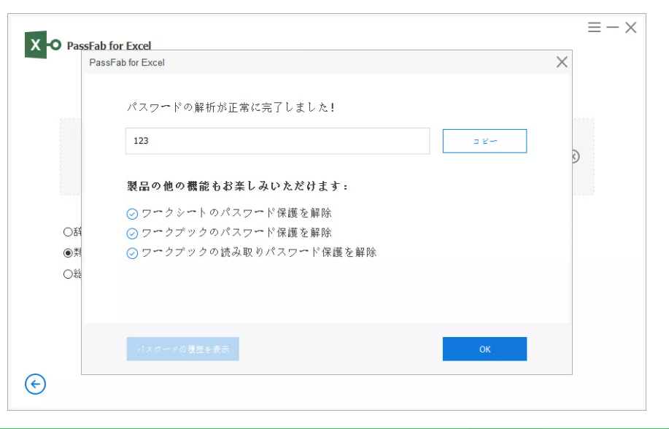Screen dimensions: 669x429
Task: Click the text ワークブックのパスワード保護を解除
Action: [x=236, y=232]
